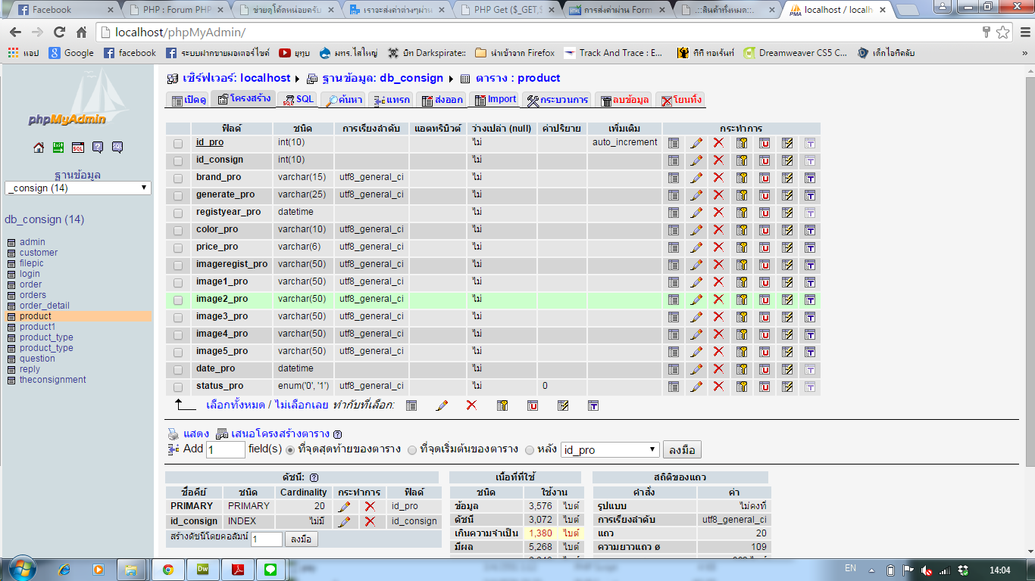Check the brand_pro row checkbox
The image size is (1035, 581).
coord(178,178)
